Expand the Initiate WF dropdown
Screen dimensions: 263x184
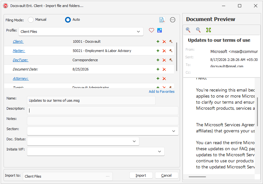tap(159, 151)
